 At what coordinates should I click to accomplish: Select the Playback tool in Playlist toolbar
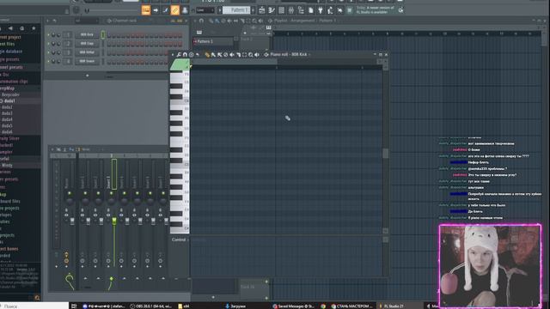point(260,21)
